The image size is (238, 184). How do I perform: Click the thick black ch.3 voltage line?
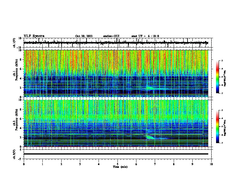click(116, 154)
